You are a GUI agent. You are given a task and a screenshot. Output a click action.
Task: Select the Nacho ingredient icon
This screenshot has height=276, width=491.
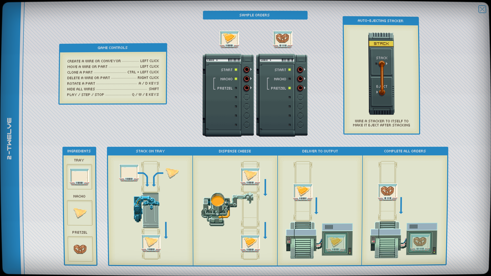point(80,213)
